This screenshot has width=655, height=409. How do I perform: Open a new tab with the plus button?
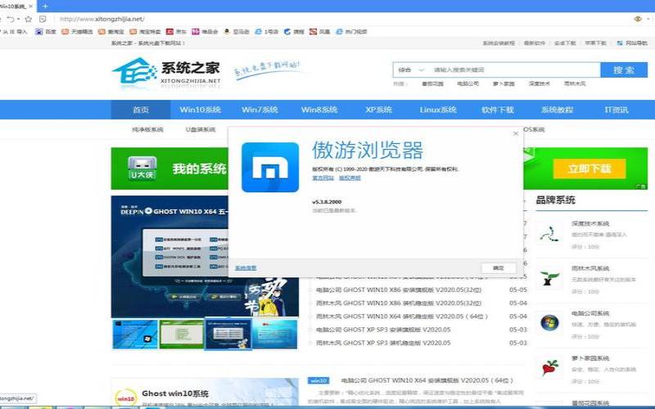(x=45, y=7)
